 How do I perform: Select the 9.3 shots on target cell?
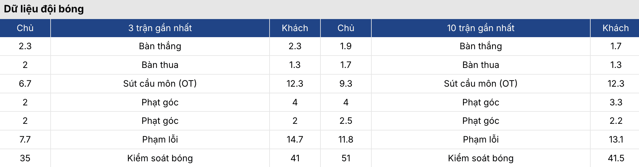click(x=346, y=83)
